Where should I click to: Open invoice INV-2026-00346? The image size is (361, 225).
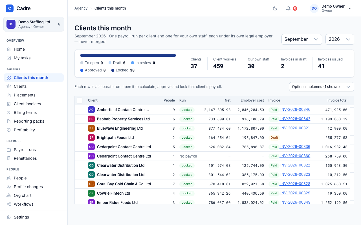point(295,110)
